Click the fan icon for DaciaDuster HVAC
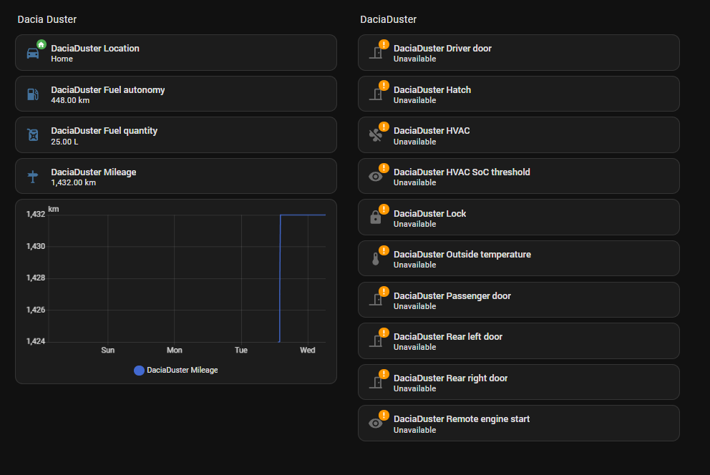 pos(375,135)
